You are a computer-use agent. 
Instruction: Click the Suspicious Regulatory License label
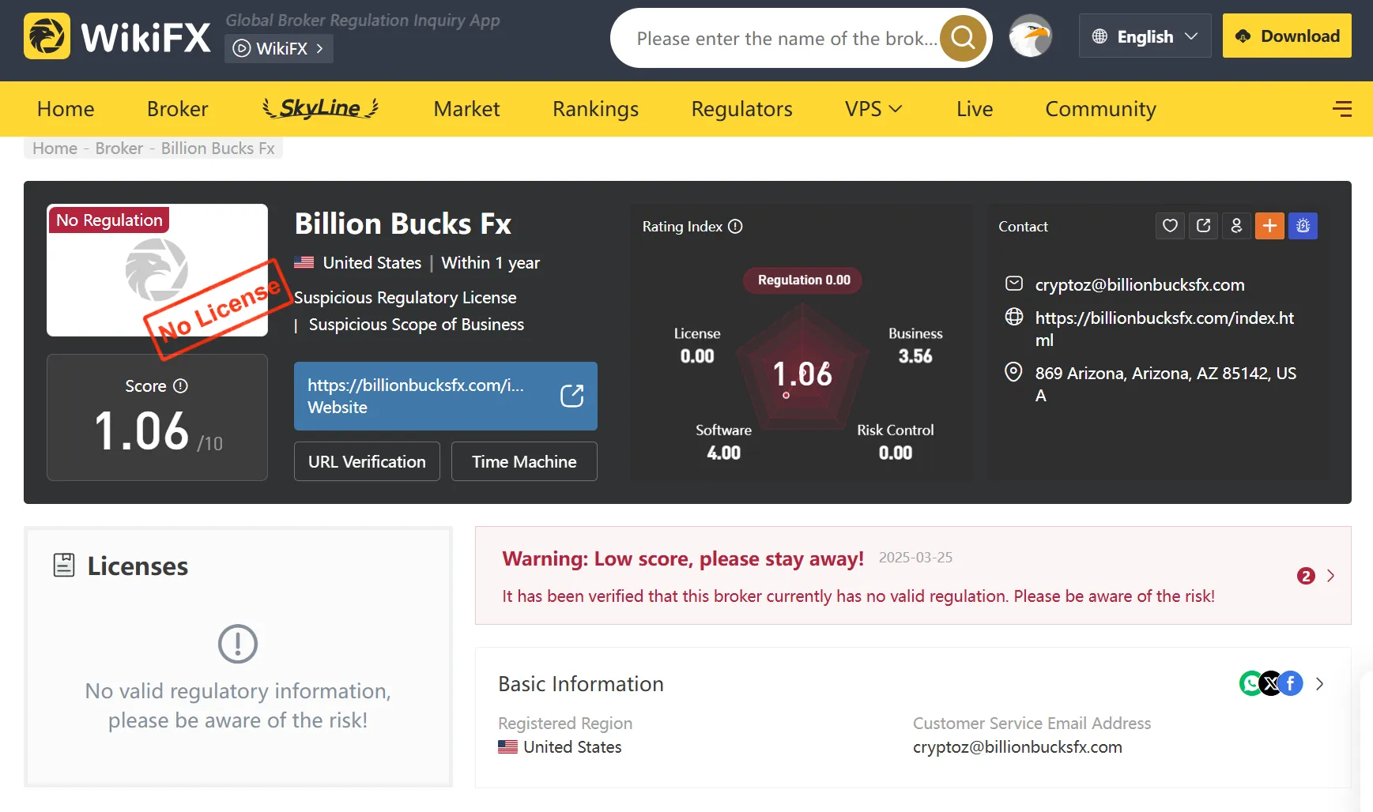405,298
